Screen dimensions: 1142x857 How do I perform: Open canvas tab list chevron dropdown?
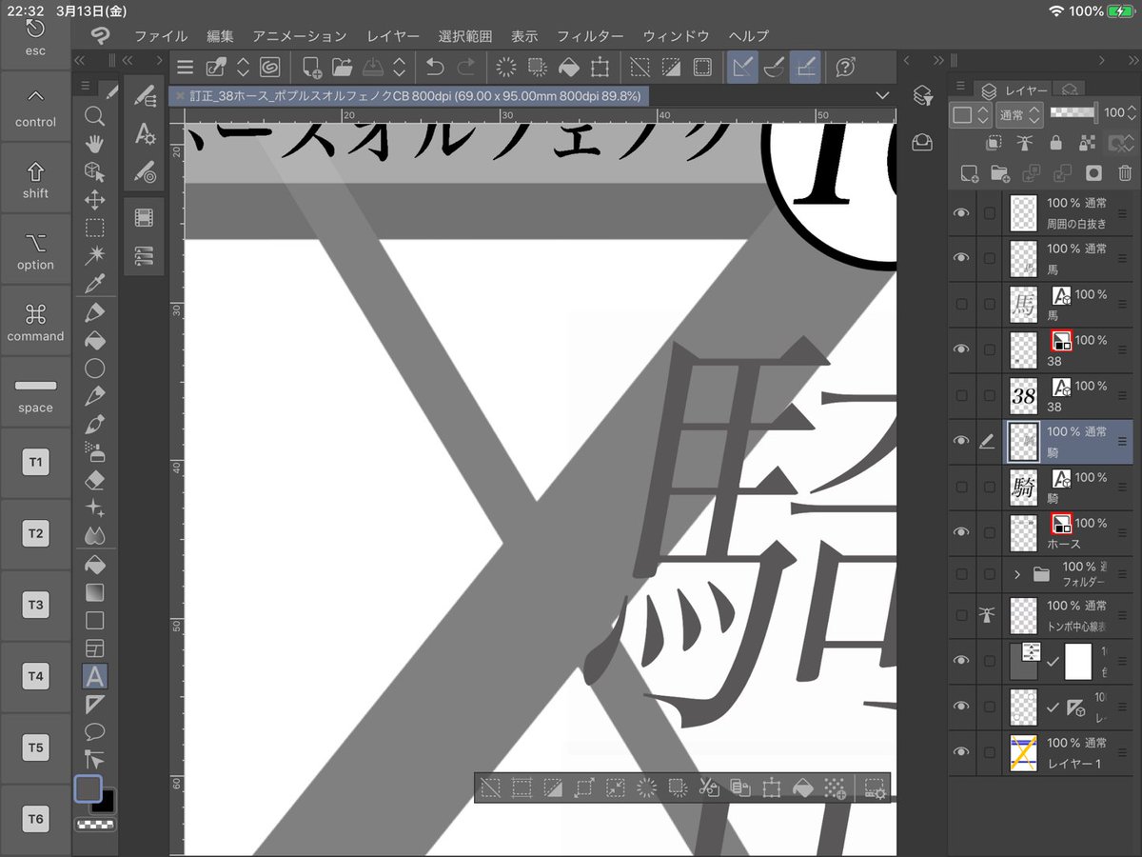(x=882, y=95)
